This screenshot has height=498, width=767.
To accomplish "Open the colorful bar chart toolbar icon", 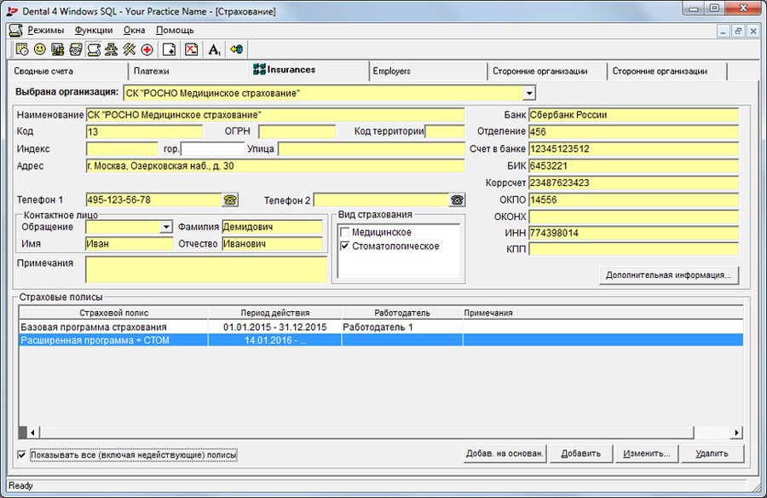I will 58,49.
